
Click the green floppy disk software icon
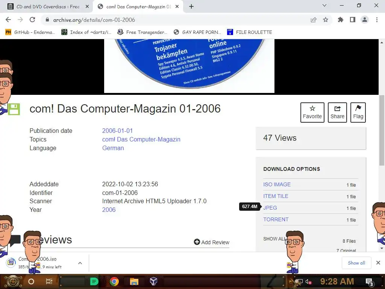(x=14, y=110)
